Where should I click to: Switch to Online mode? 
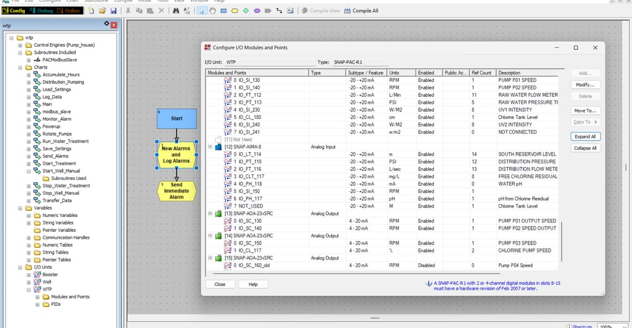tap(70, 11)
